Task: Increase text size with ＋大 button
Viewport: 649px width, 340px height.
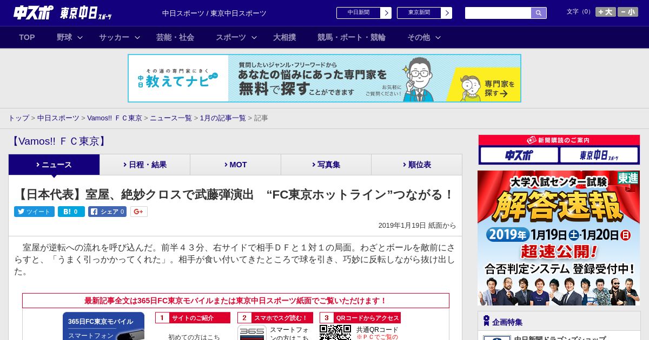Action: pos(606,12)
